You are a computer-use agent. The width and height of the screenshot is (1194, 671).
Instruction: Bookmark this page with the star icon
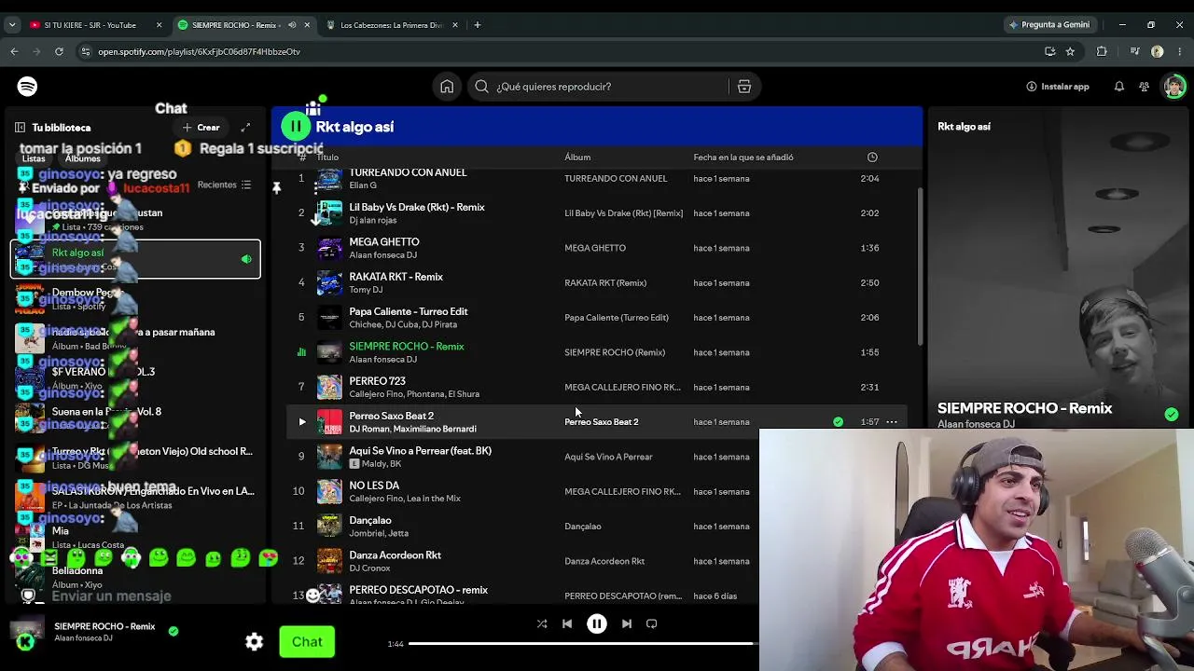pyautogui.click(x=1070, y=51)
